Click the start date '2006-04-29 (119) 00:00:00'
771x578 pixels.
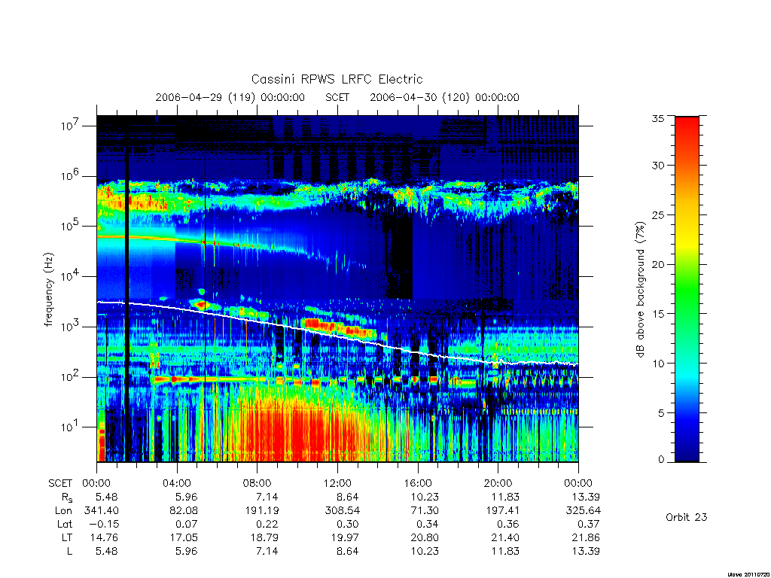pyautogui.click(x=230, y=97)
